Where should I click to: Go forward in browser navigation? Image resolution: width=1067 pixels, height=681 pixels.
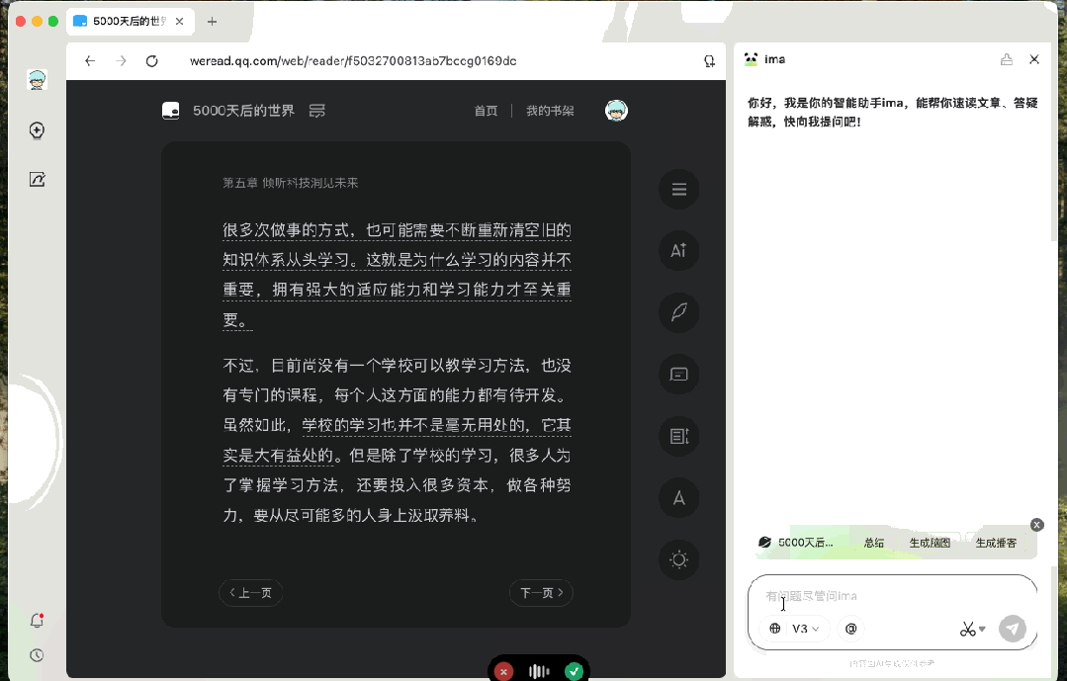pyautogui.click(x=121, y=60)
